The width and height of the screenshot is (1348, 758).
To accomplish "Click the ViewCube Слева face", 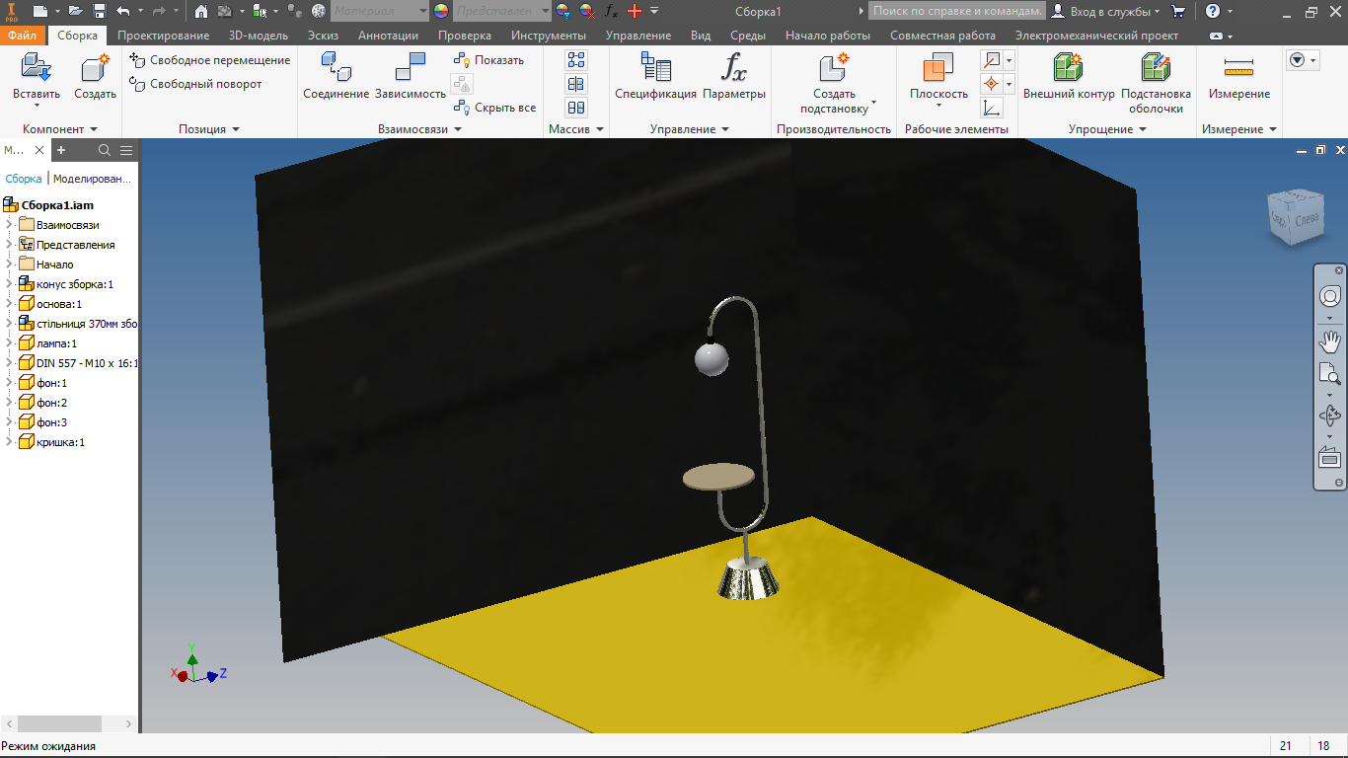I will coord(1306,219).
